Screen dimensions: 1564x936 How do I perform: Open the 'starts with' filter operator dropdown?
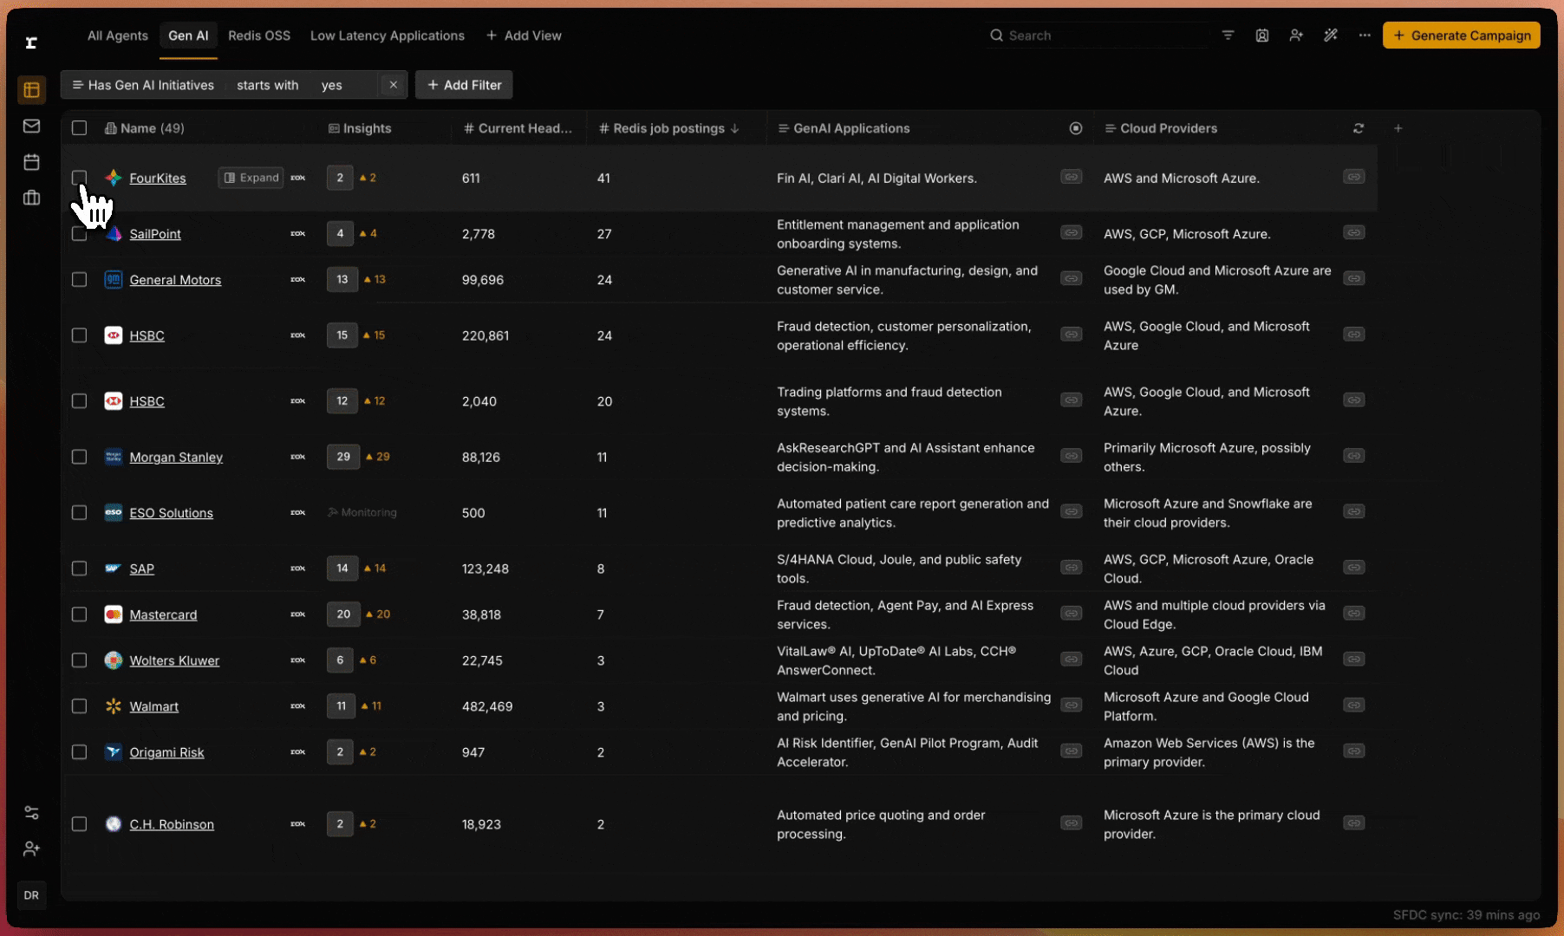[267, 85]
